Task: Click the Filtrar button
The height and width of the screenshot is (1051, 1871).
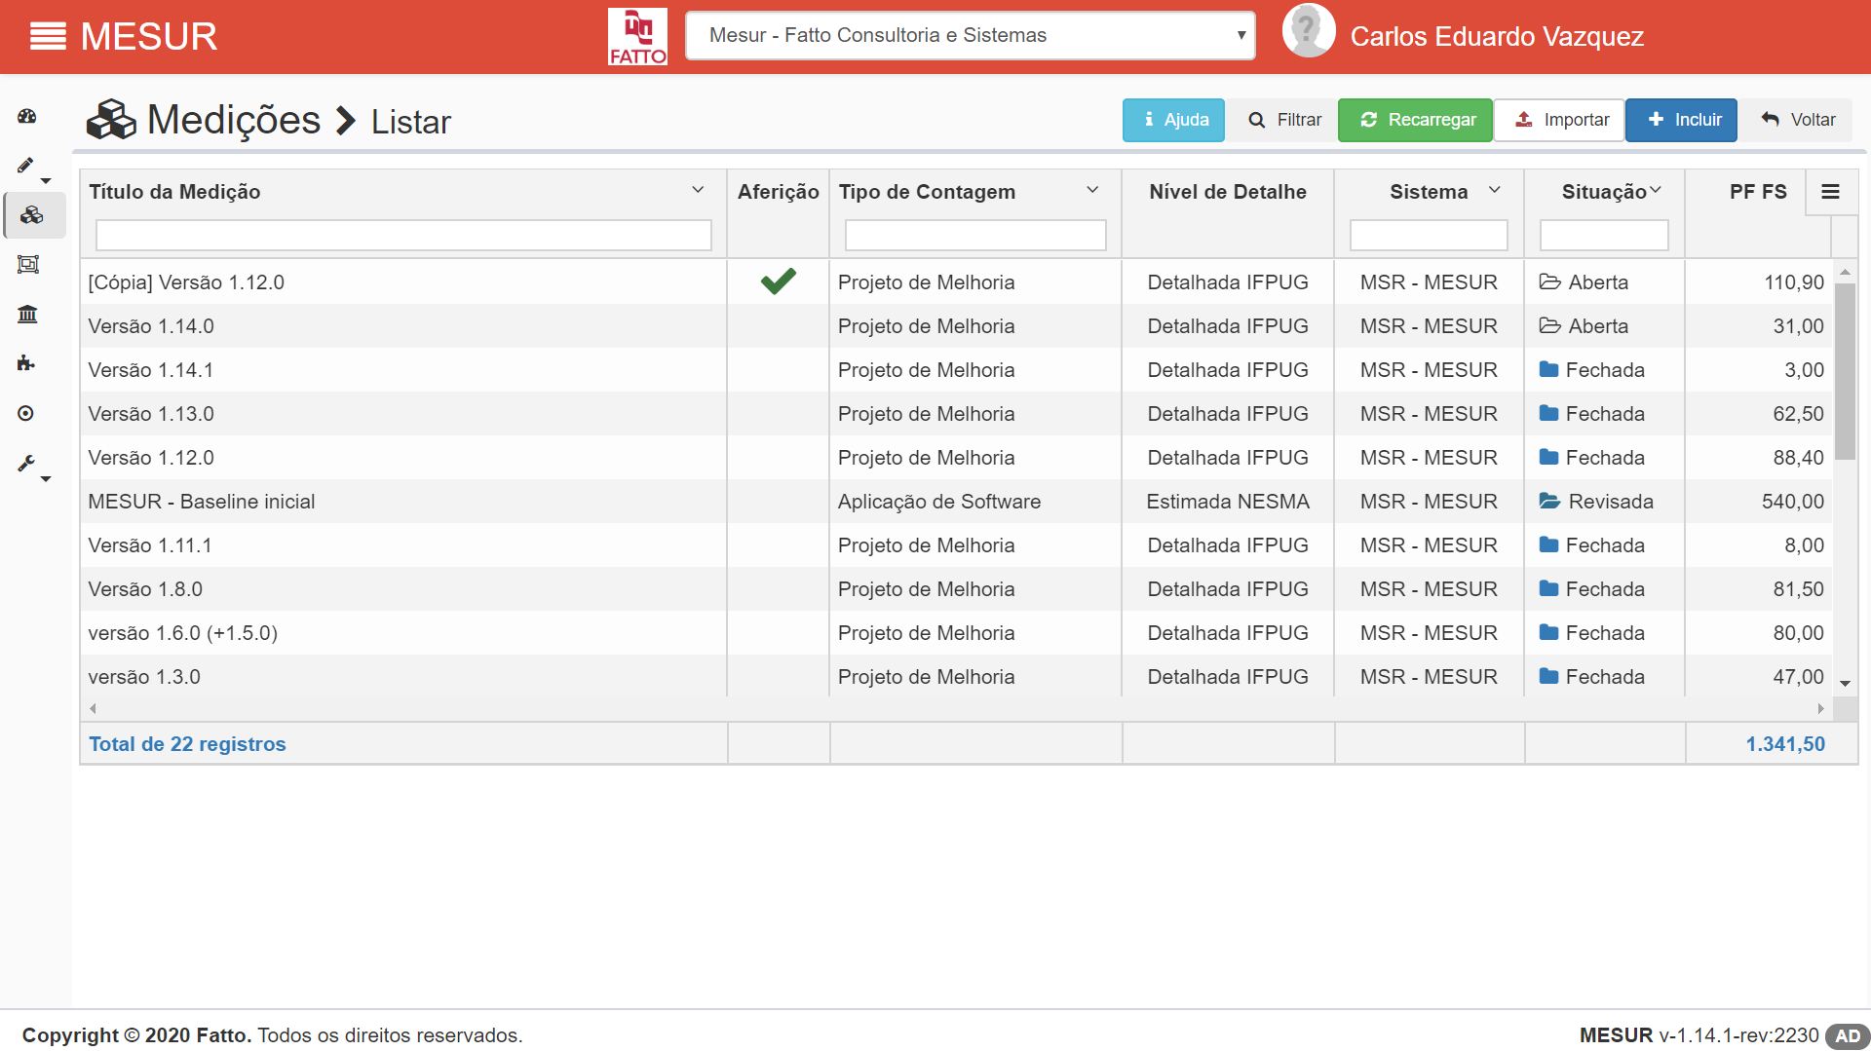Action: (1285, 120)
